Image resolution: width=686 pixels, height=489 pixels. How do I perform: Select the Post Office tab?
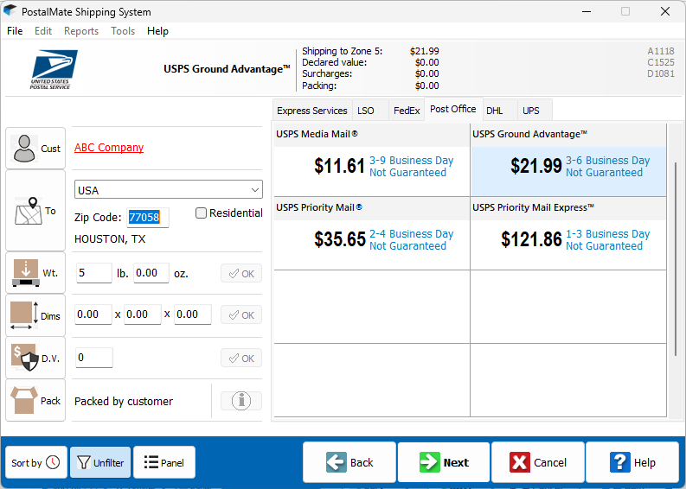(x=452, y=109)
